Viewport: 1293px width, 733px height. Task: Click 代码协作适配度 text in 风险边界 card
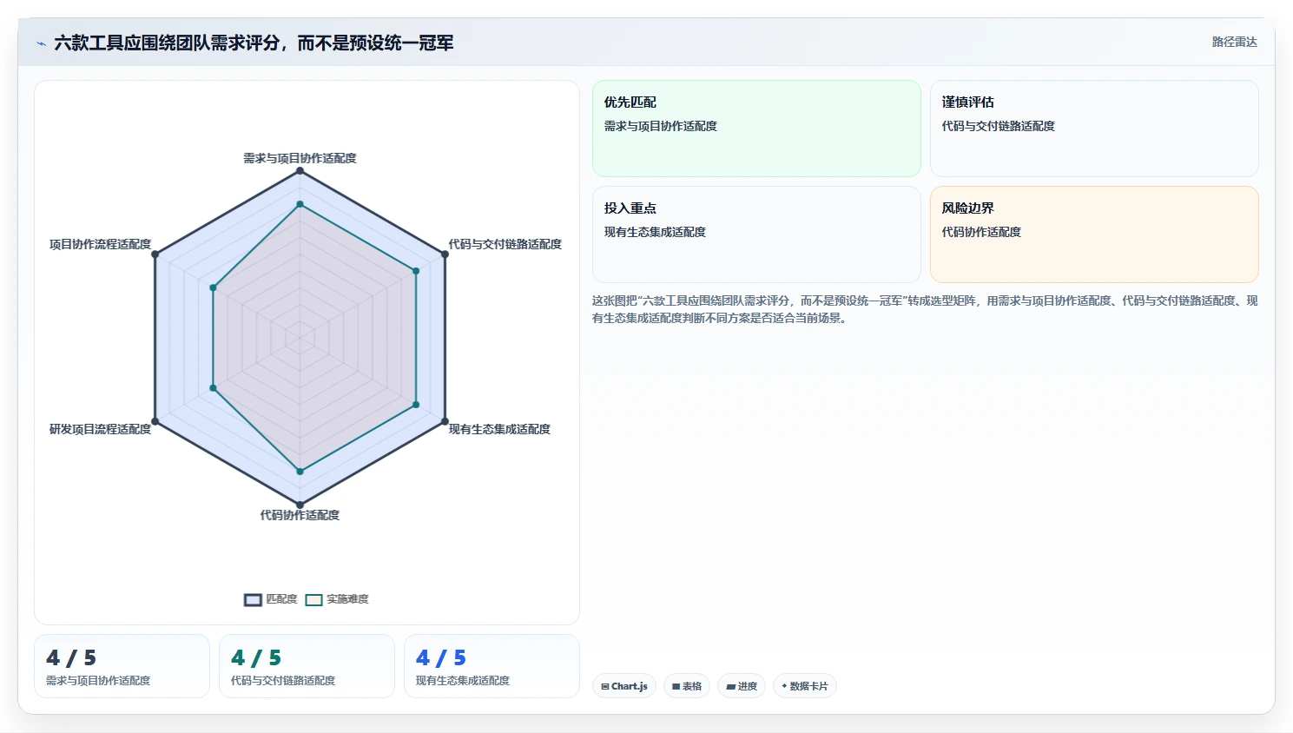[981, 232]
